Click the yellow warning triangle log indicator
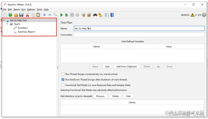 tap(192, 15)
